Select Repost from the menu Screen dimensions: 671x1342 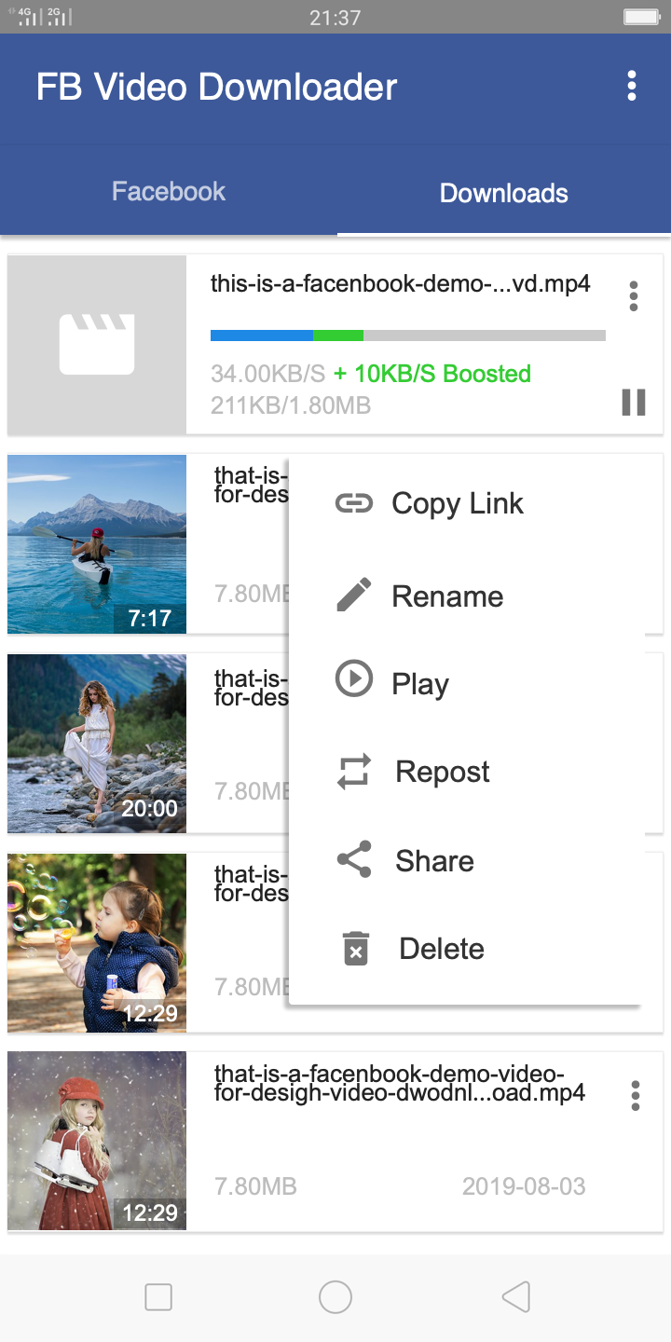(x=443, y=772)
